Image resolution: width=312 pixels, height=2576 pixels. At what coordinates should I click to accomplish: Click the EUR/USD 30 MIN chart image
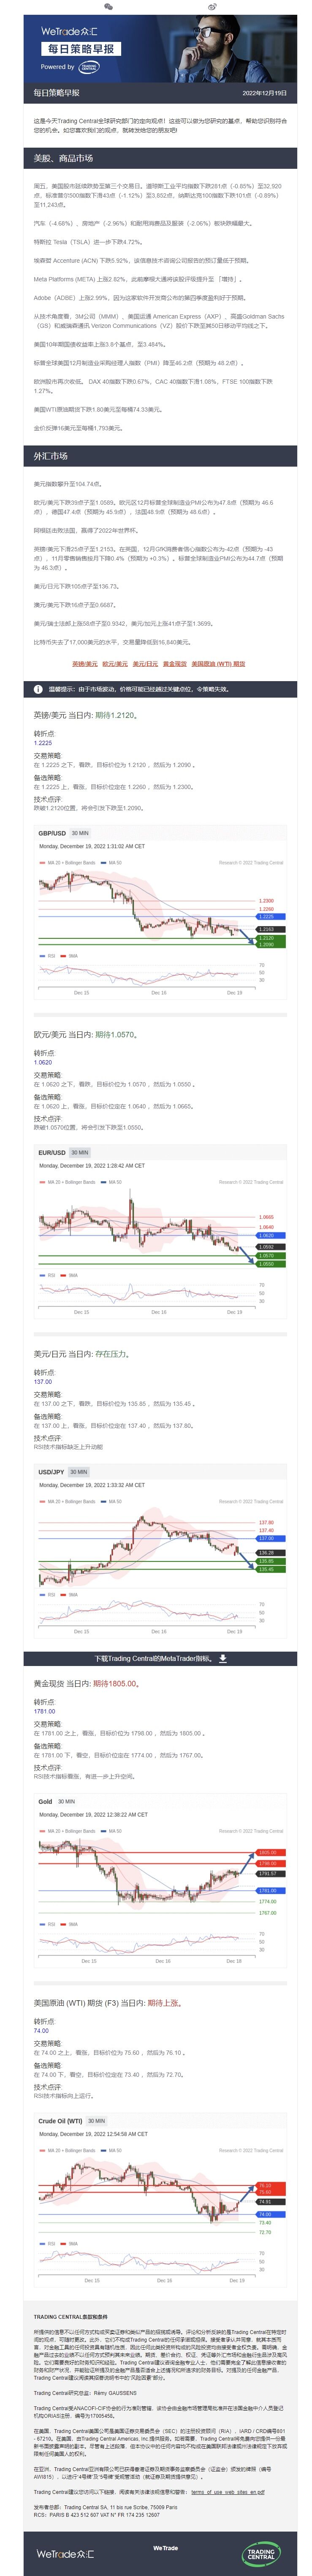click(160, 1232)
